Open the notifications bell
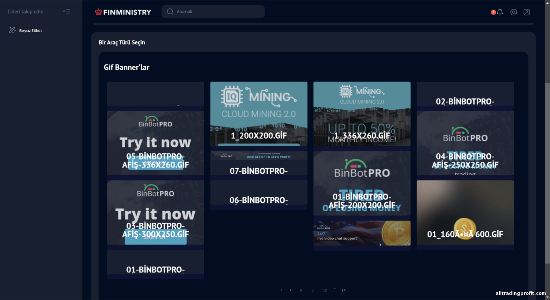The height and width of the screenshot is (300, 550). 499,12
